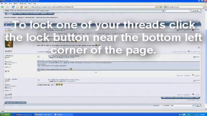This screenshot has width=207, height=116.
Task: Open the Help menu
Action: (35, 4)
